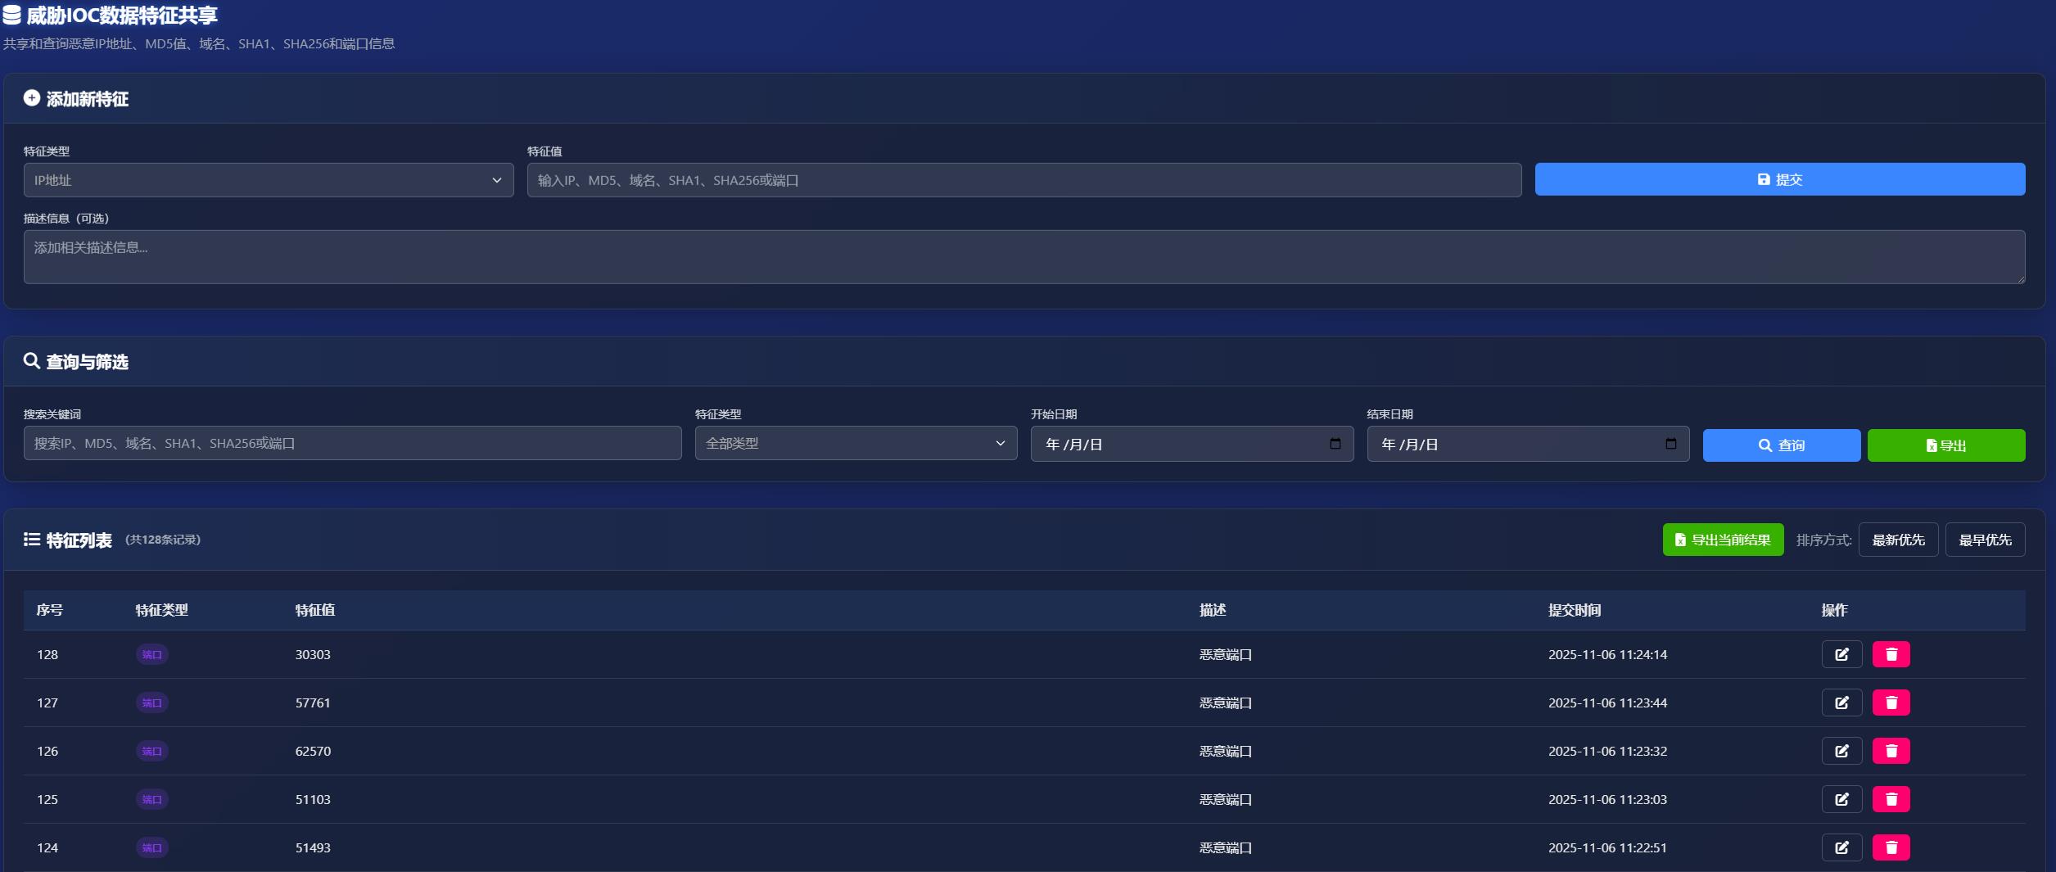The height and width of the screenshot is (872, 2056).
Task: Open the 全部类型 filter dropdown
Action: [x=855, y=443]
